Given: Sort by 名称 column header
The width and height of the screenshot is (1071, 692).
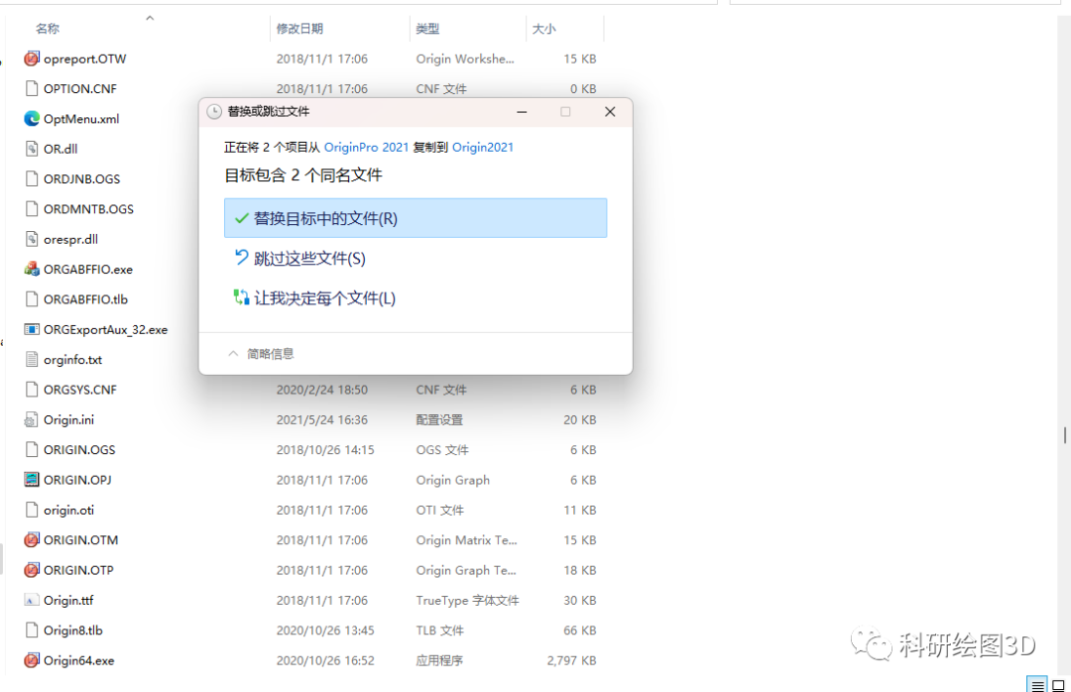Looking at the screenshot, I should pyautogui.click(x=48, y=29).
